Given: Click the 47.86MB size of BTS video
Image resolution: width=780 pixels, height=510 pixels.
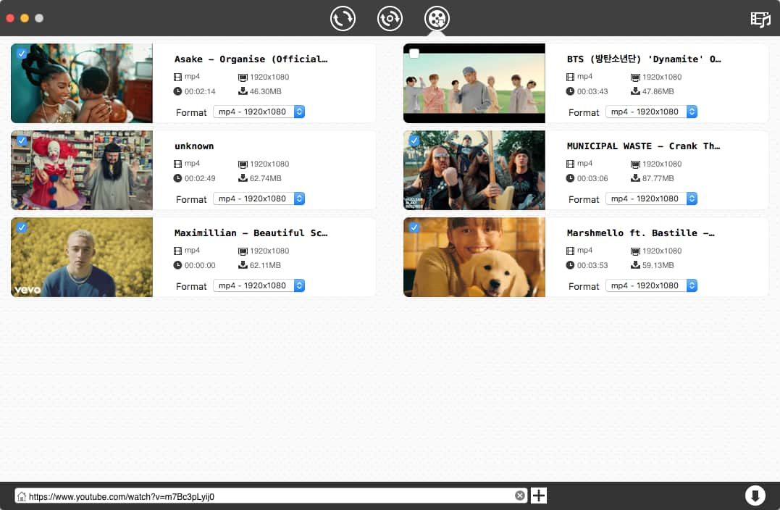Looking at the screenshot, I should pyautogui.click(x=658, y=91).
